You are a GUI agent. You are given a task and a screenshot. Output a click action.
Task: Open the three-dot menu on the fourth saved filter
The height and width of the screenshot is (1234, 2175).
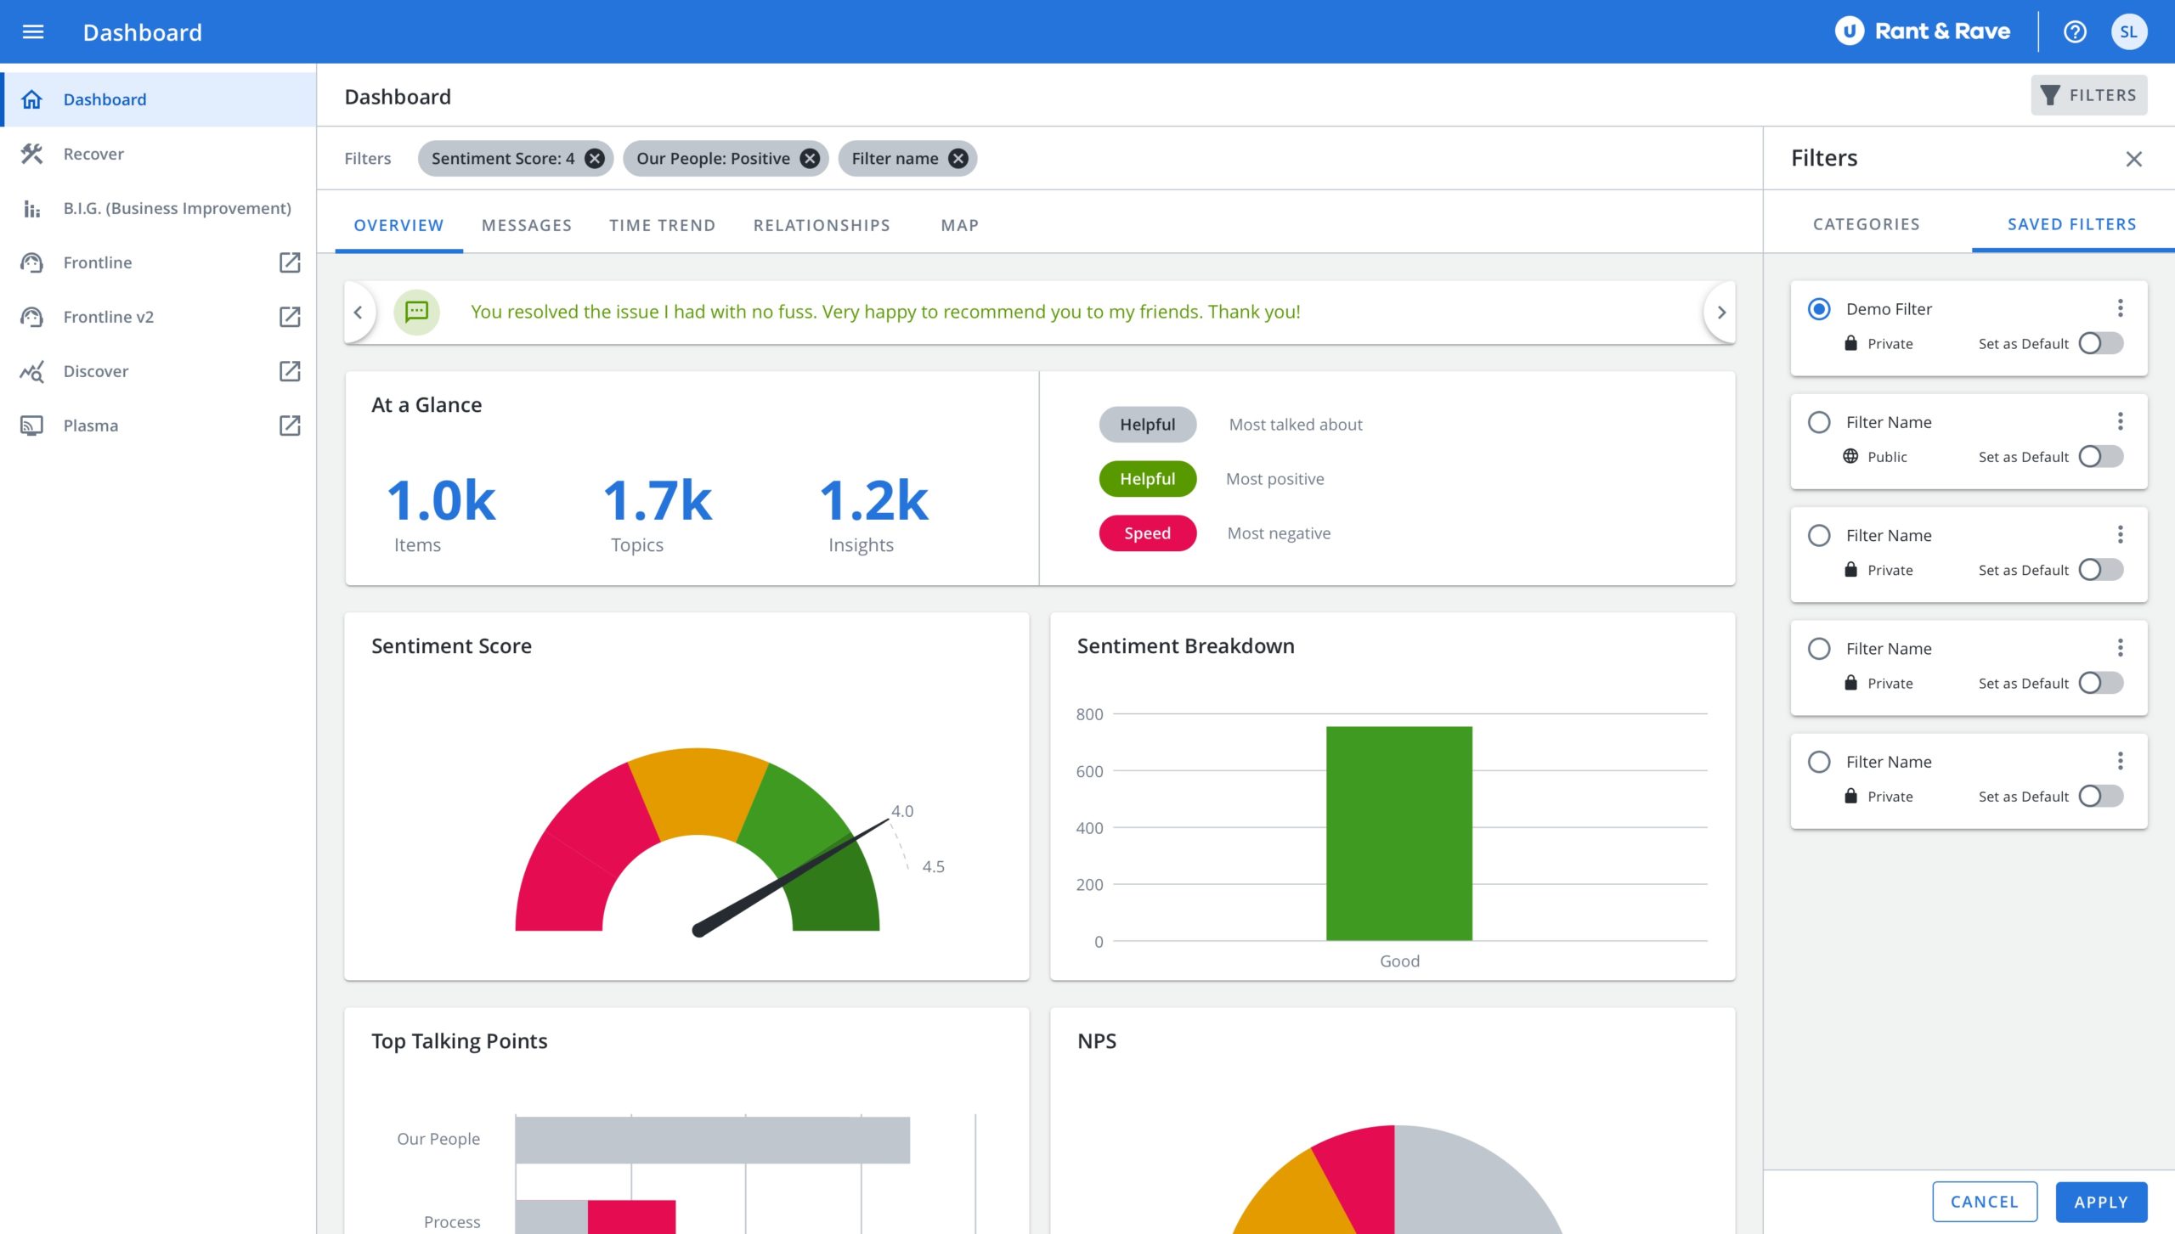pyautogui.click(x=2121, y=648)
